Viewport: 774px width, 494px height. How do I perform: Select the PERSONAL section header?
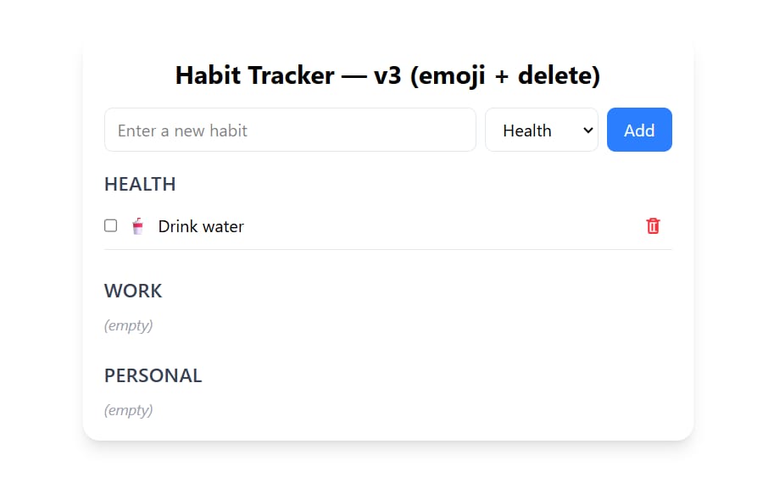153,375
